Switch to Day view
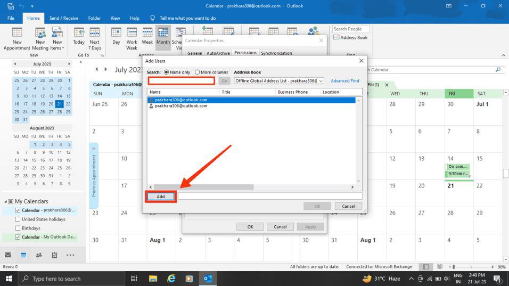 [x=116, y=36]
